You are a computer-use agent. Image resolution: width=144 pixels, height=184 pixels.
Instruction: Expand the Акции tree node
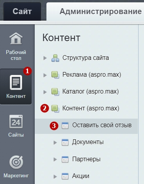(55, 177)
